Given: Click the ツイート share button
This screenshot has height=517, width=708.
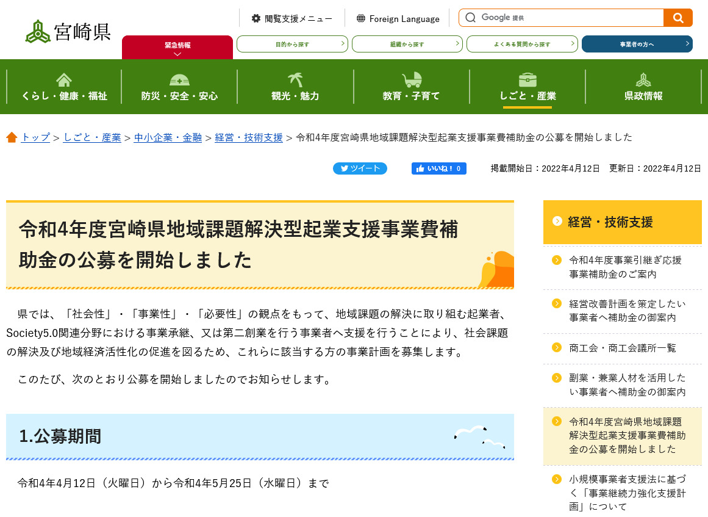Looking at the screenshot, I should [x=360, y=168].
